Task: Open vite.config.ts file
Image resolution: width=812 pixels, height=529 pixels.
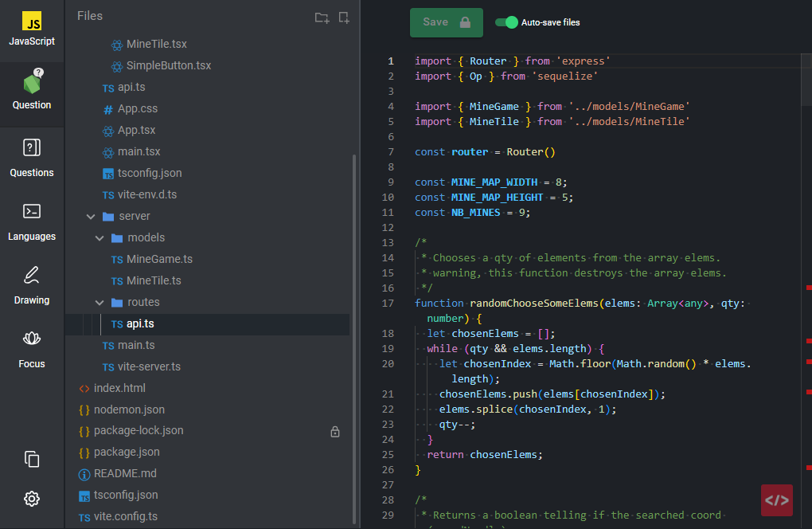Action: (x=125, y=516)
